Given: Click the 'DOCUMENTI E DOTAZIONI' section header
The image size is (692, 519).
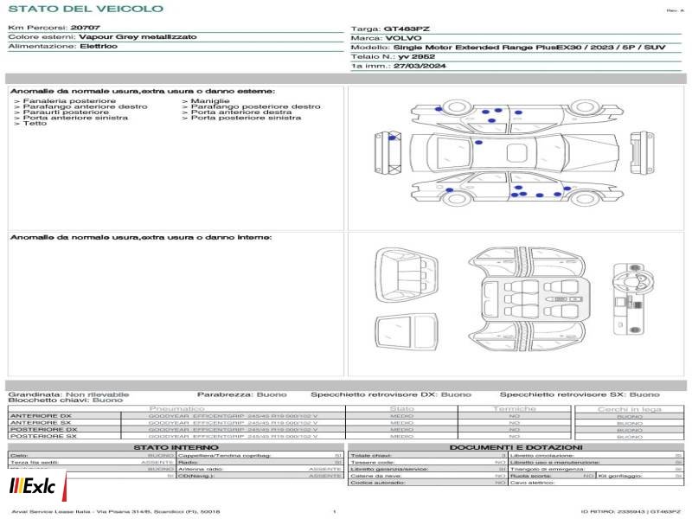Looking at the screenshot, I should 516,447.
